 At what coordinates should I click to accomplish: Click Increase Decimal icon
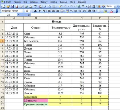tap(80, 11)
